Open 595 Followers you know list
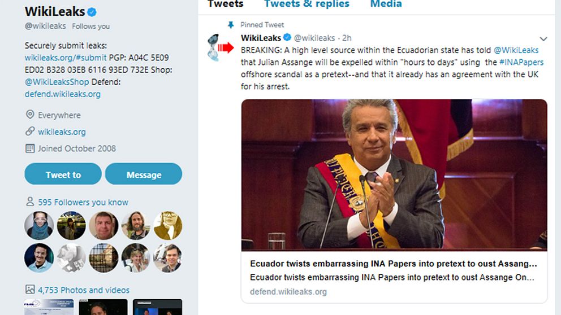The image size is (561, 315). 83,202
